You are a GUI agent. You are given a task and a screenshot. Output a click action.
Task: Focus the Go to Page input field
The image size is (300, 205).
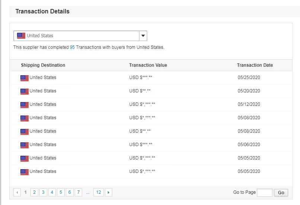click(264, 192)
